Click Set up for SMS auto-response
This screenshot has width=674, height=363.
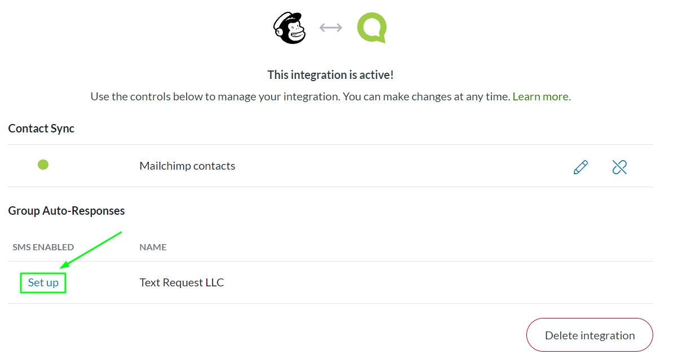43,282
